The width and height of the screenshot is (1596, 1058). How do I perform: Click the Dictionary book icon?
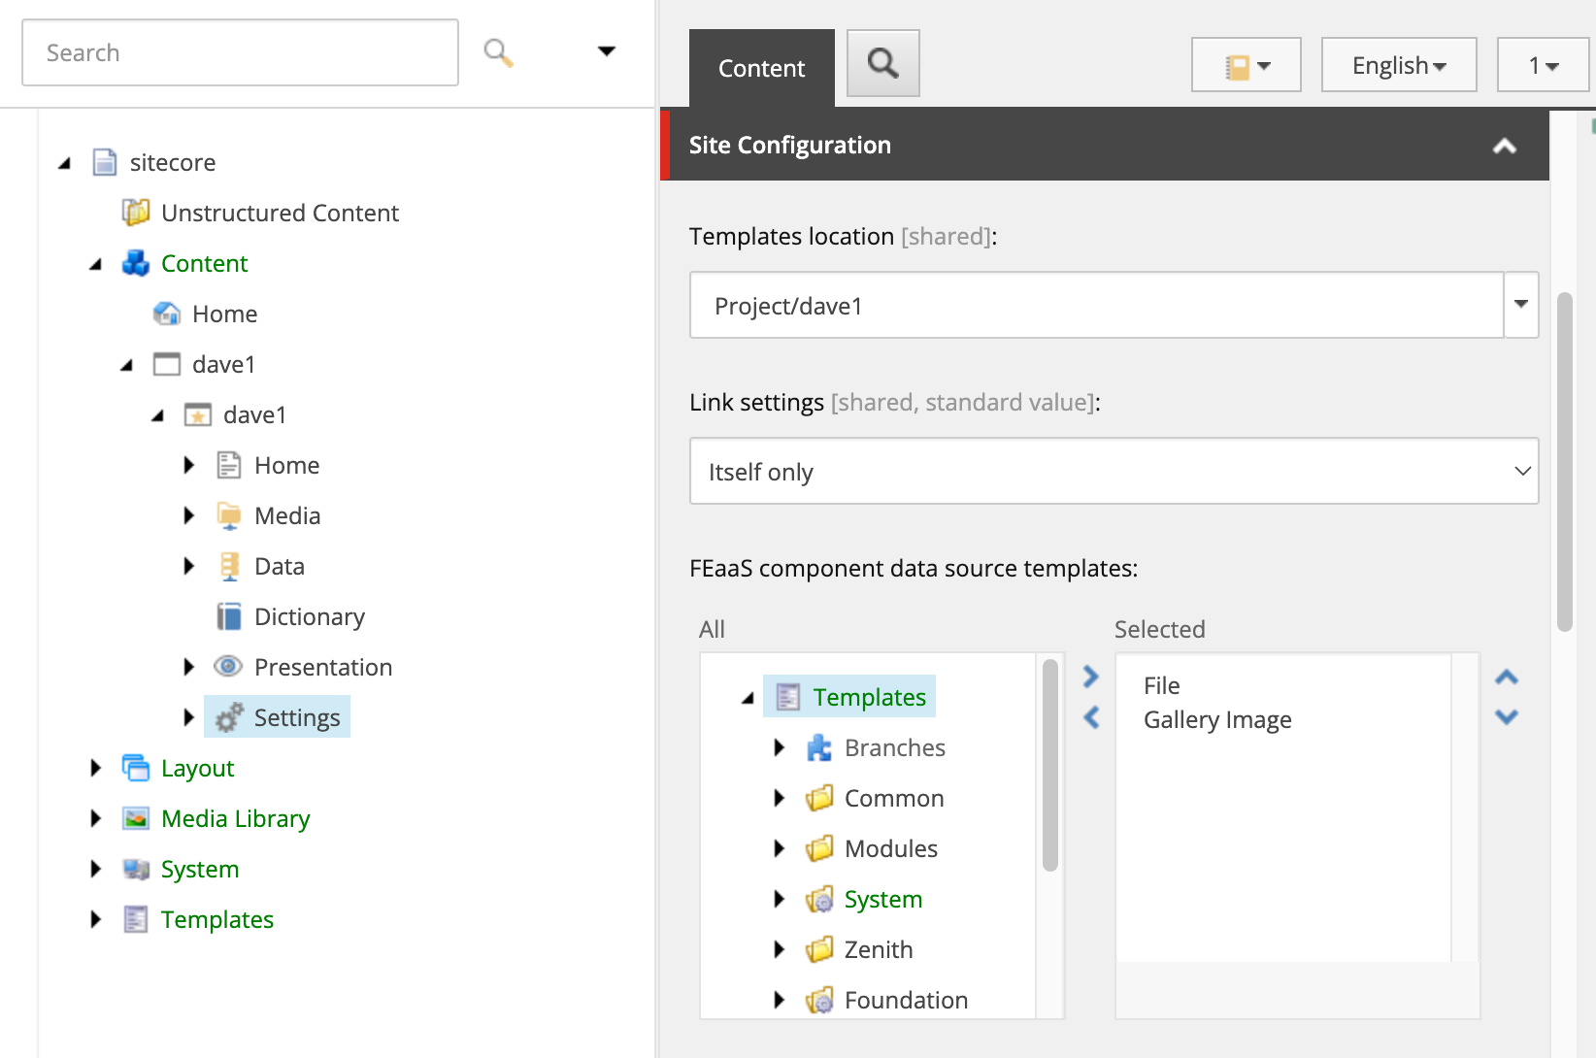click(229, 616)
